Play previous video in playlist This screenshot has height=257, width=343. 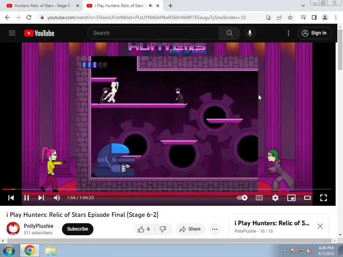[x=11, y=198]
